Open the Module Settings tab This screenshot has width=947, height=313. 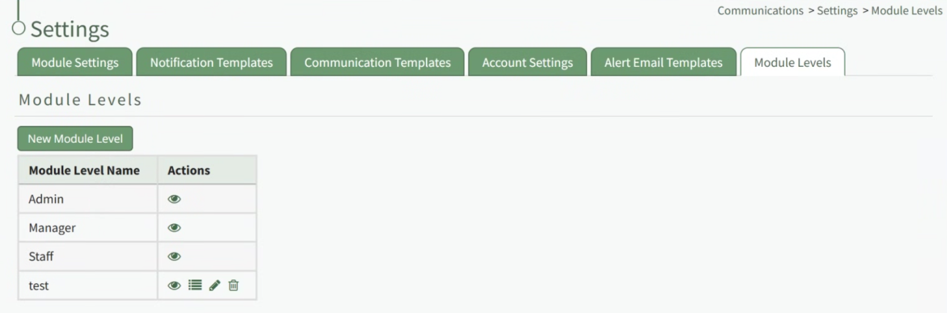coord(75,62)
